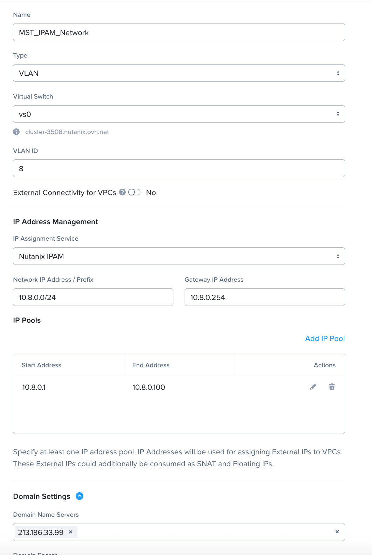
Task: Remove the 213.186.33.99 DNS server tag
Action: tap(71, 532)
